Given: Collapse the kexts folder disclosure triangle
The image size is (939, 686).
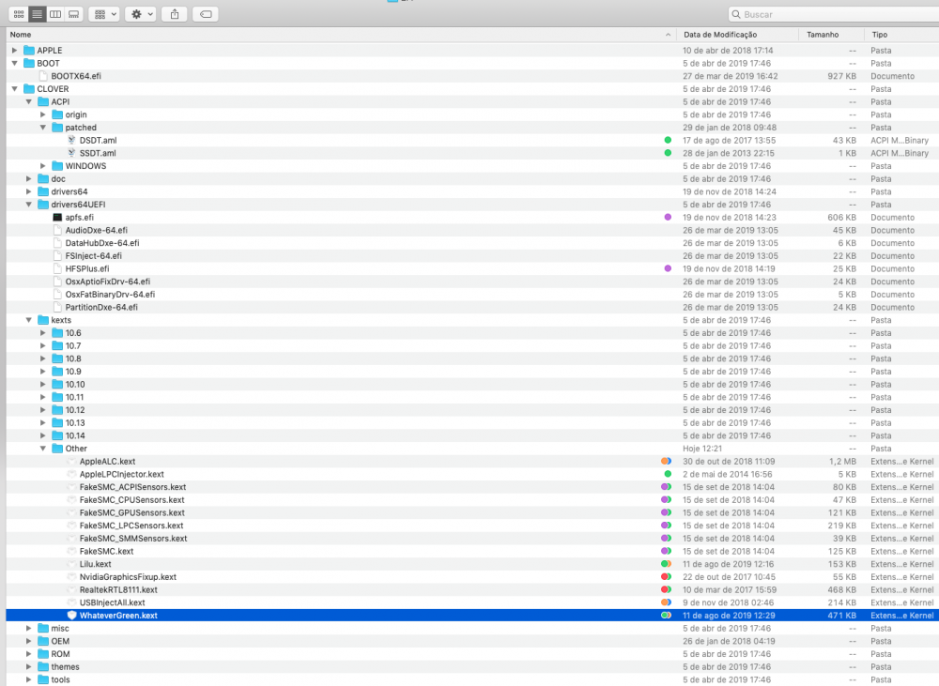Looking at the screenshot, I should tap(29, 320).
